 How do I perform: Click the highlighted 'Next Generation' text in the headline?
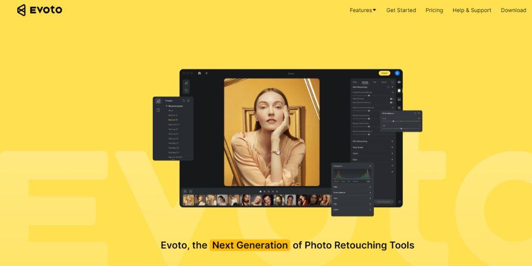click(x=250, y=245)
